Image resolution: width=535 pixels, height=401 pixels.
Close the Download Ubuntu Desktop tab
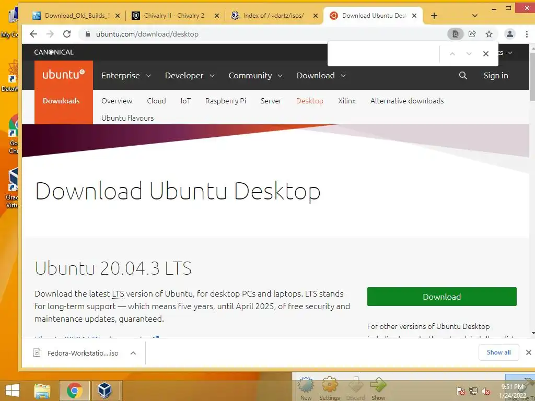[414, 16]
